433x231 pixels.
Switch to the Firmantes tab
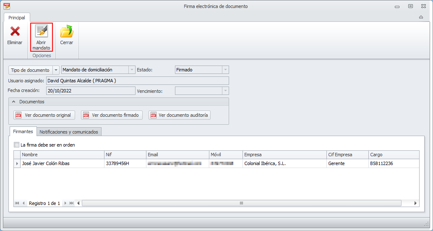[23, 131]
